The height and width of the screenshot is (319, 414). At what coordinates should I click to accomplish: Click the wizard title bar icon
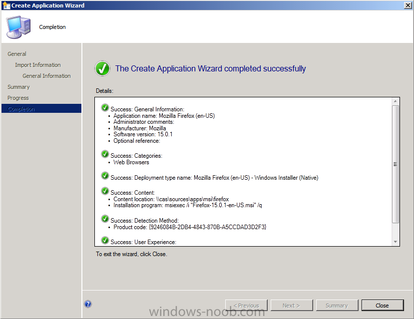pyautogui.click(x=6, y=5)
